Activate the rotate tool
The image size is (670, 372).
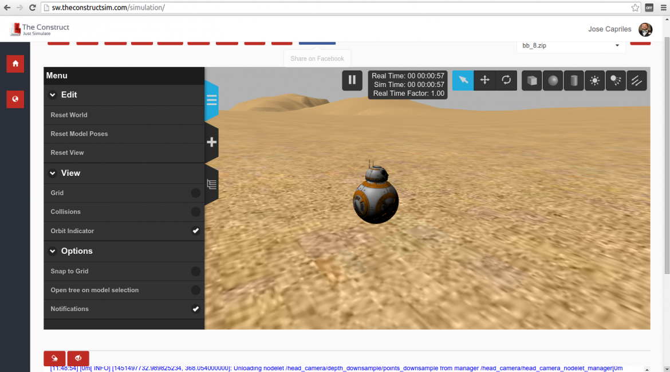tap(506, 80)
